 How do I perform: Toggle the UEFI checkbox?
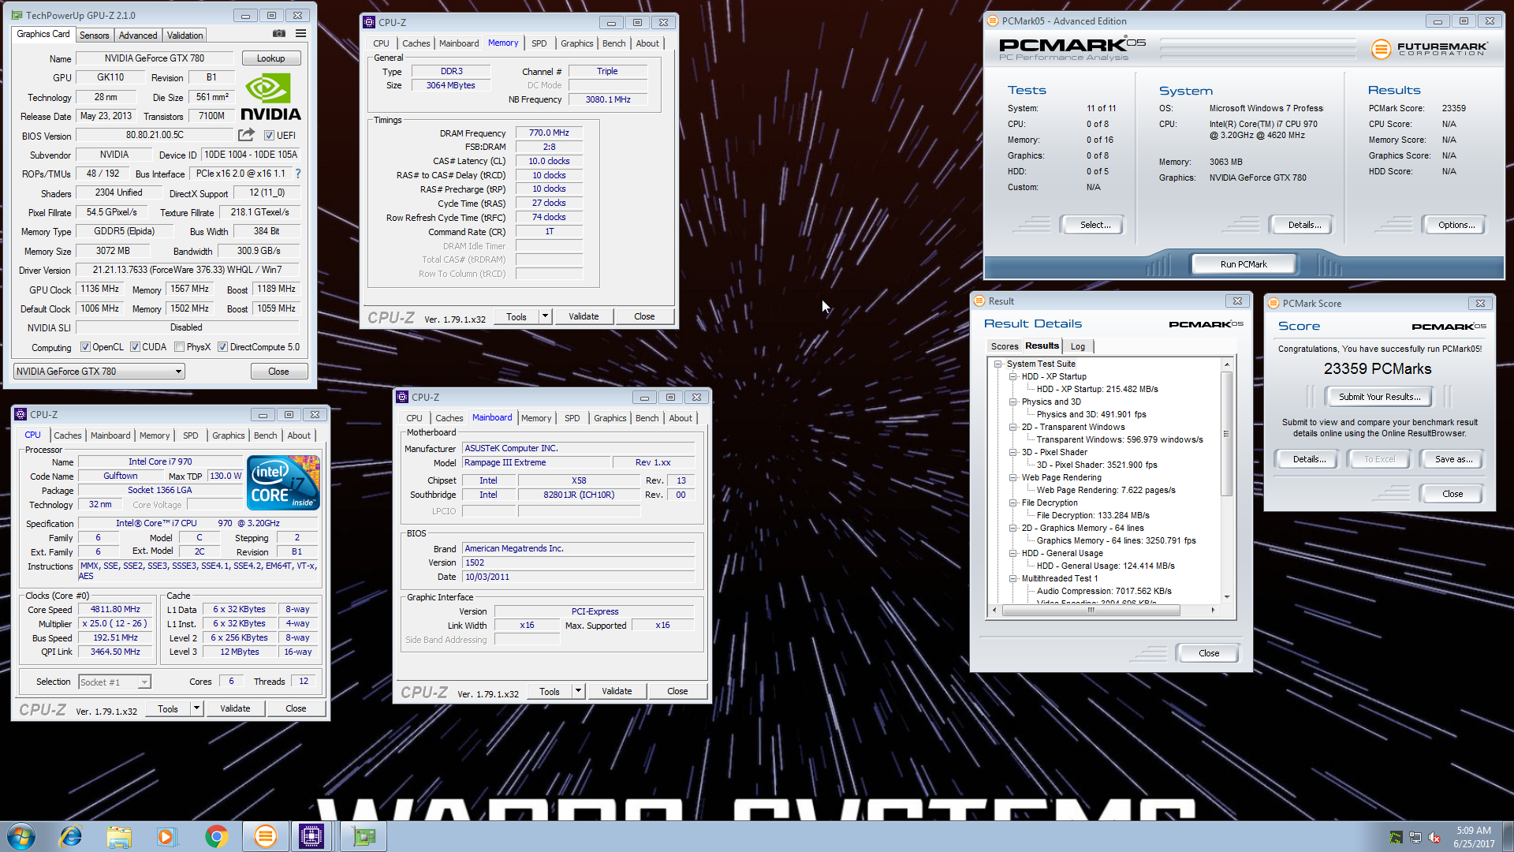coord(269,135)
